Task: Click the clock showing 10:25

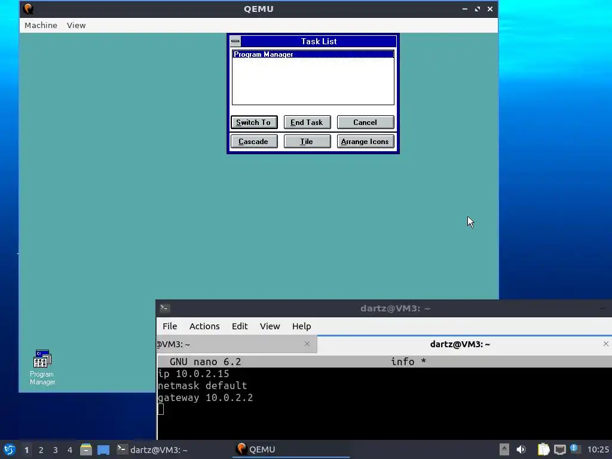Action: point(598,449)
